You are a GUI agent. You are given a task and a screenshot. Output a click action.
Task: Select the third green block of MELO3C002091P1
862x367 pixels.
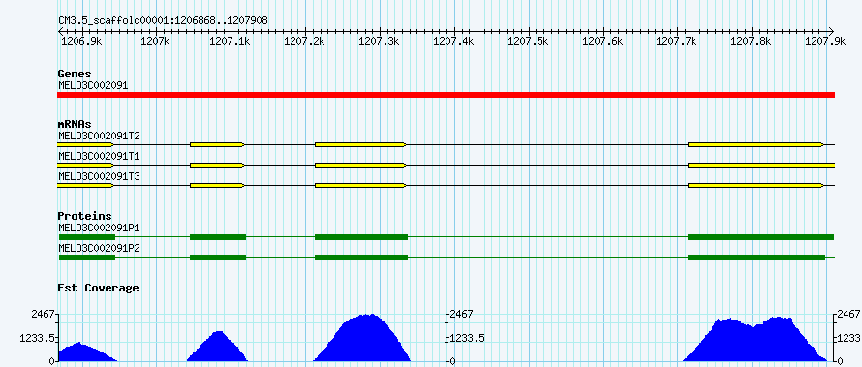(361, 237)
